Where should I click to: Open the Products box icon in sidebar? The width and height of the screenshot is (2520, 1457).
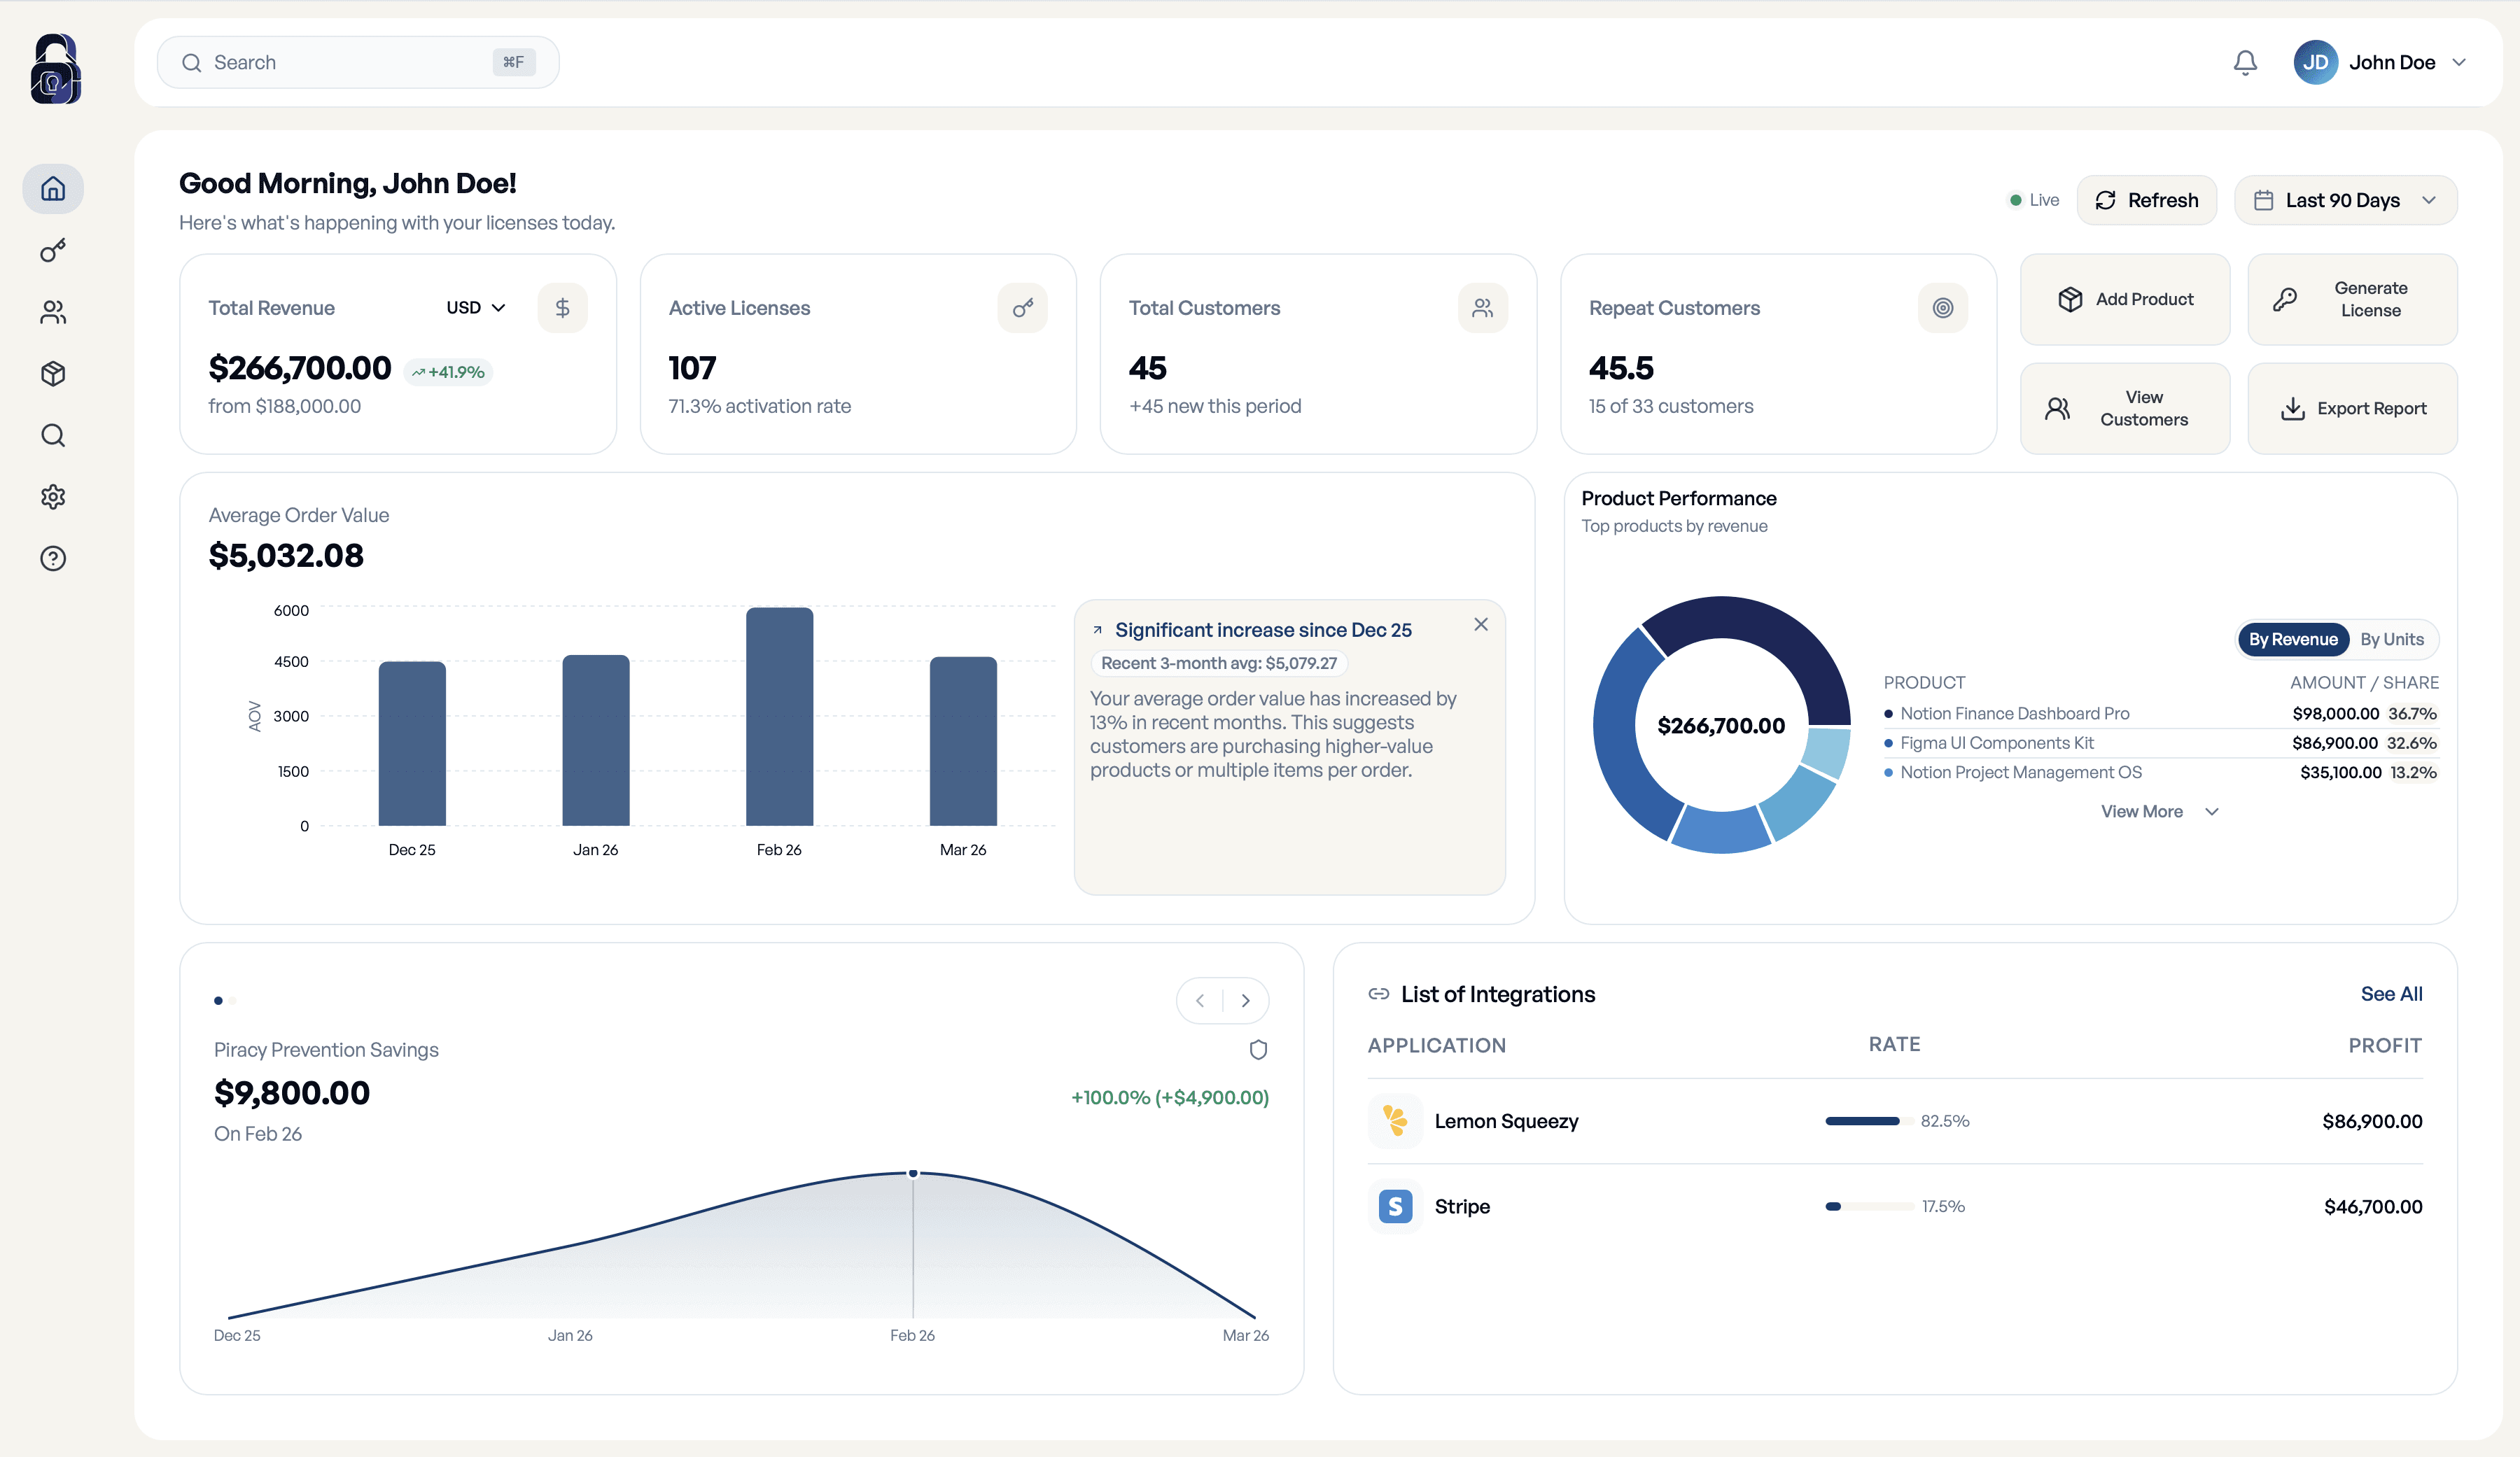53,374
